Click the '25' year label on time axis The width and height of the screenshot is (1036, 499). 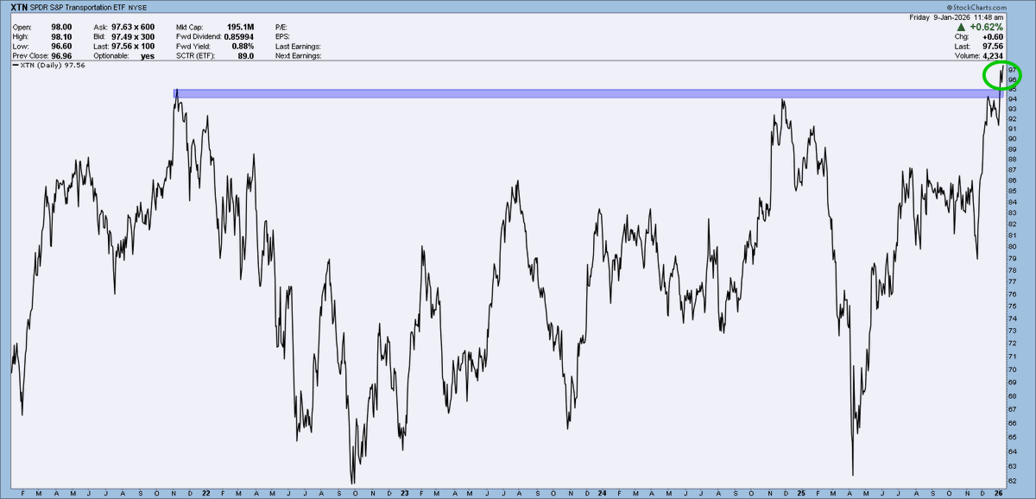(801, 494)
